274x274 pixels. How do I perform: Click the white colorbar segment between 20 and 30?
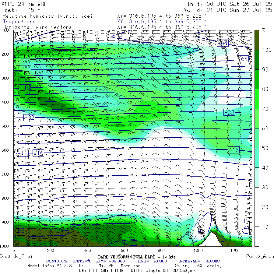257,197
